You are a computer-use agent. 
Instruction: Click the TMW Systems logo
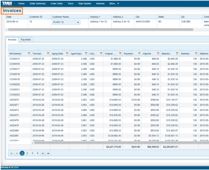(7, 3)
